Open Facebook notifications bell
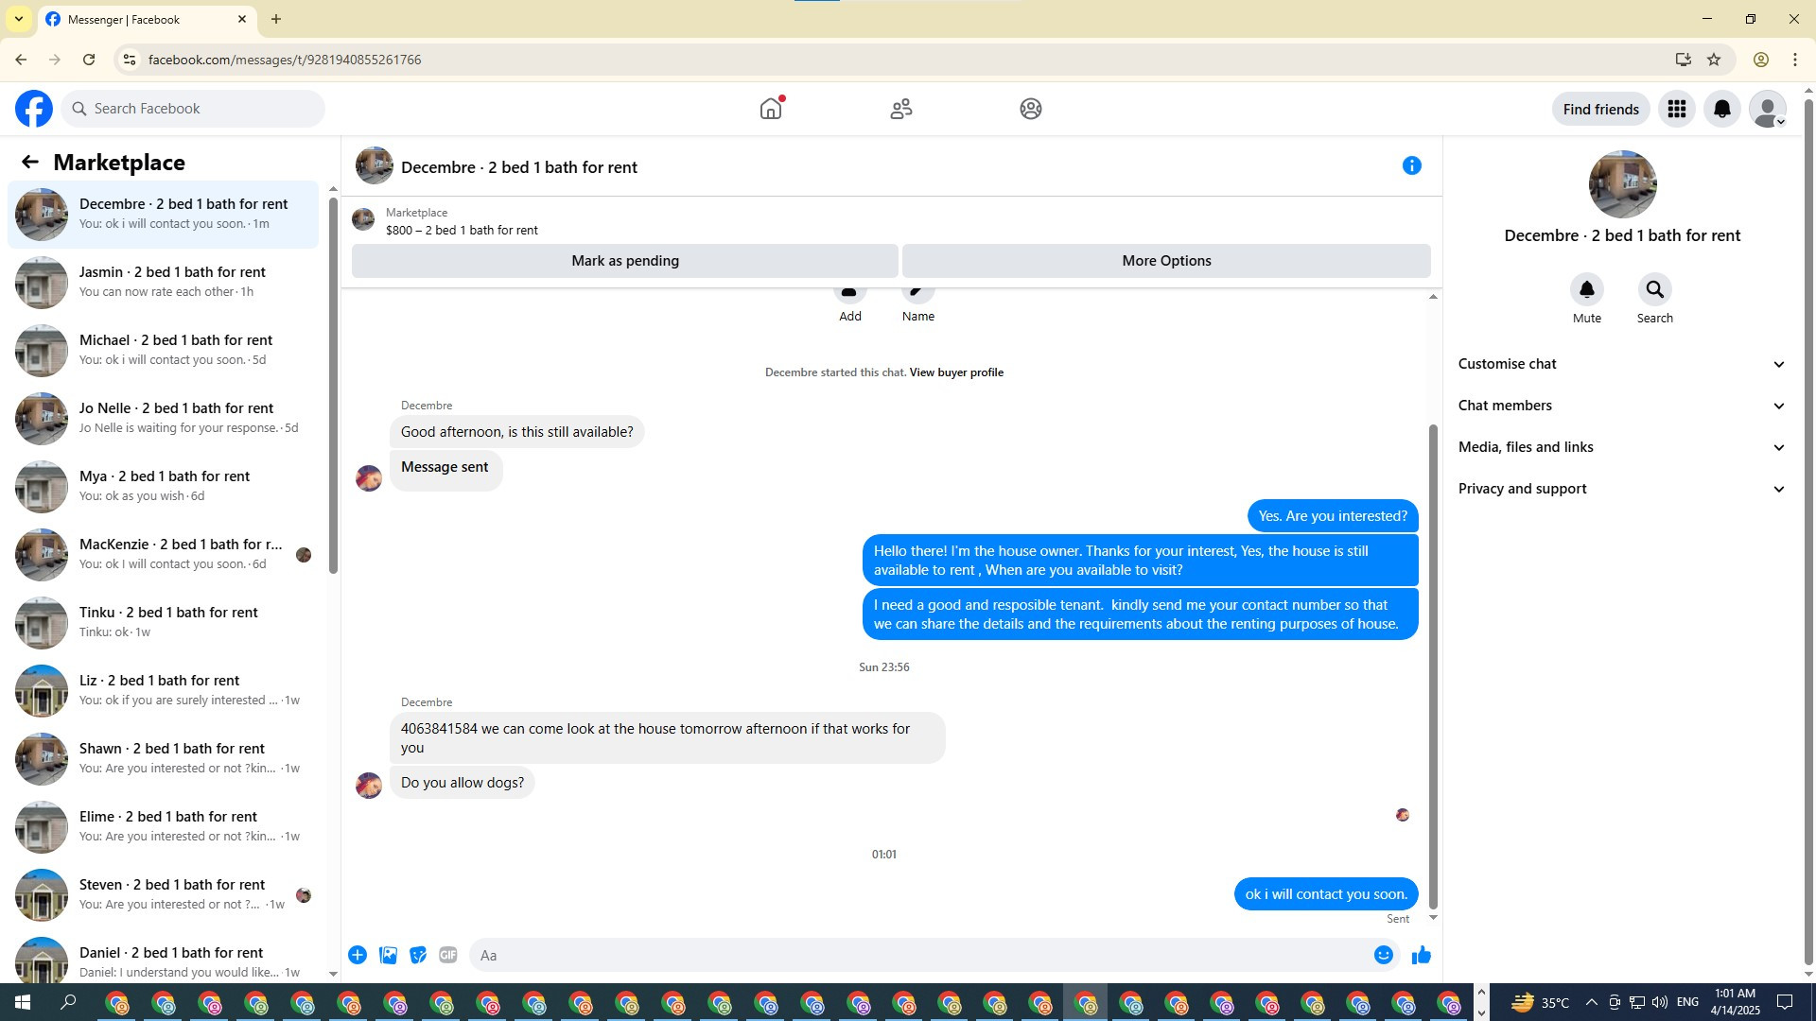The width and height of the screenshot is (1816, 1021). click(x=1721, y=109)
